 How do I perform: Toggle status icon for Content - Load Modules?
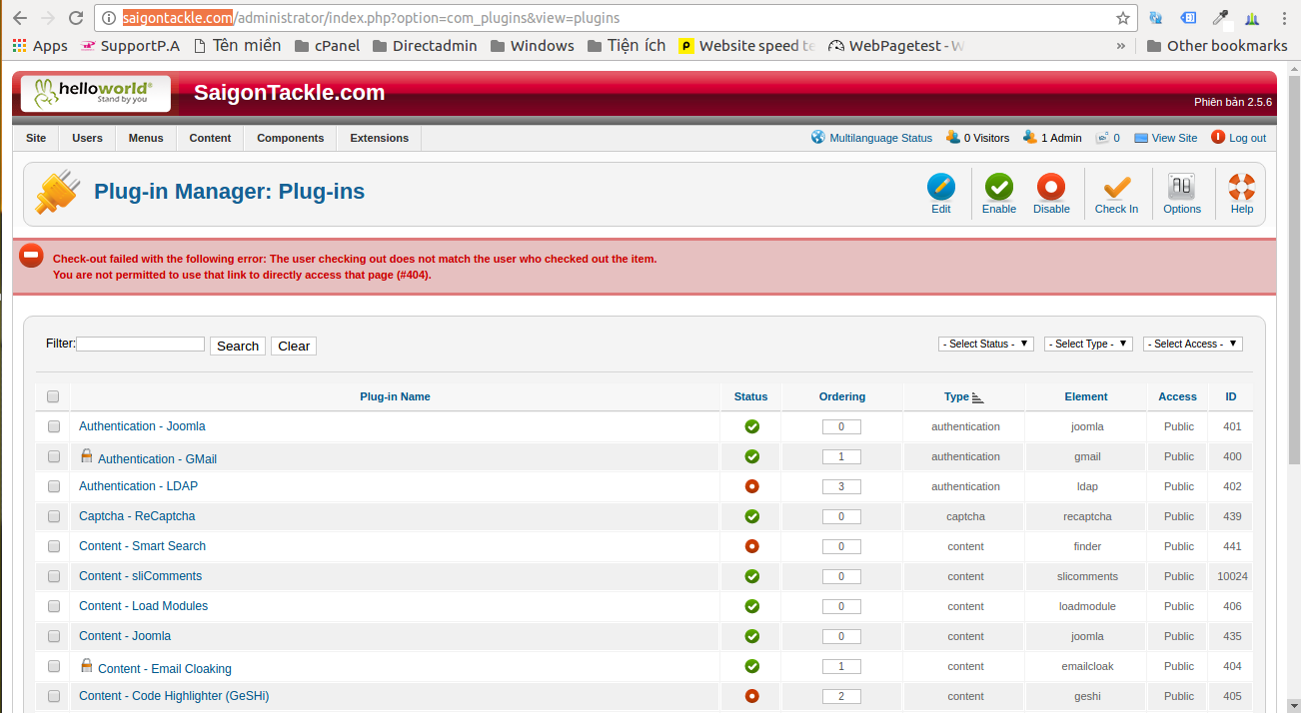coord(751,606)
